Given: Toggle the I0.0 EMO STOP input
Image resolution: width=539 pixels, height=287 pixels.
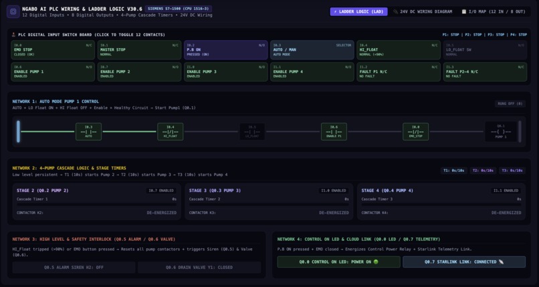Looking at the screenshot, I should [x=53, y=50].
